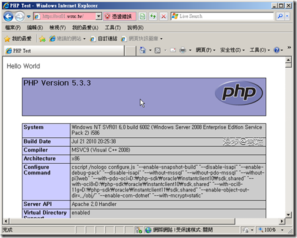Click the Architecture x86 value cell

pos(168,158)
